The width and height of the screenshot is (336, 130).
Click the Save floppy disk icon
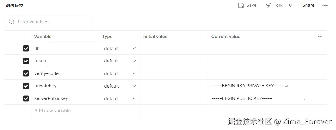[x=241, y=5]
